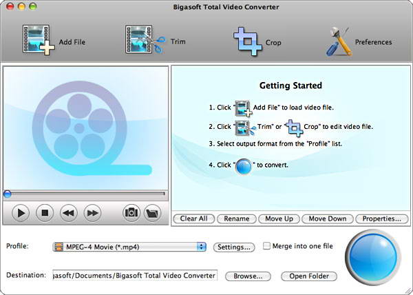This screenshot has height=295, width=413.
Task: Click step 3 Select output format text
Action: click(x=276, y=144)
